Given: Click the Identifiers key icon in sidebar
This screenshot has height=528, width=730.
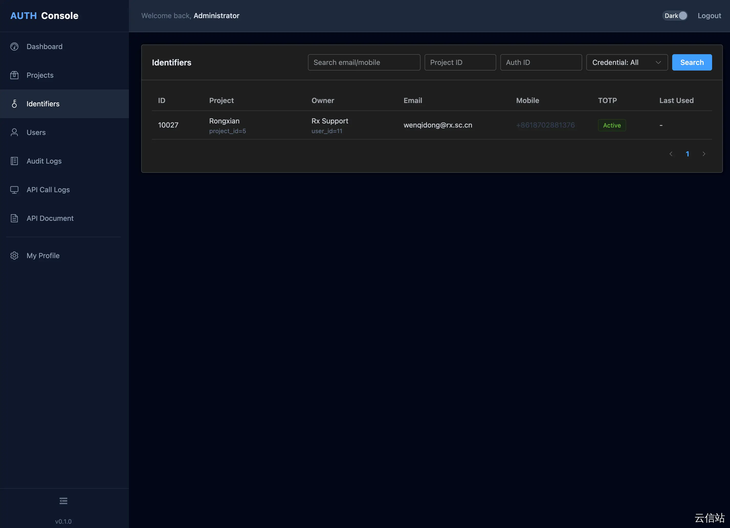Looking at the screenshot, I should click(14, 104).
